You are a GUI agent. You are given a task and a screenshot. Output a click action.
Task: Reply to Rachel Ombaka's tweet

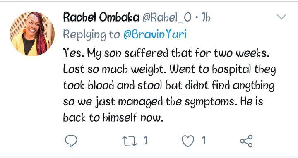(71, 141)
